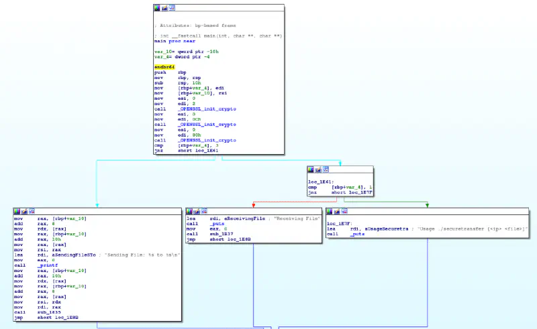This screenshot has height=329, width=537.
Task: Click middle title icon on Sending File block
Action: (25, 211)
